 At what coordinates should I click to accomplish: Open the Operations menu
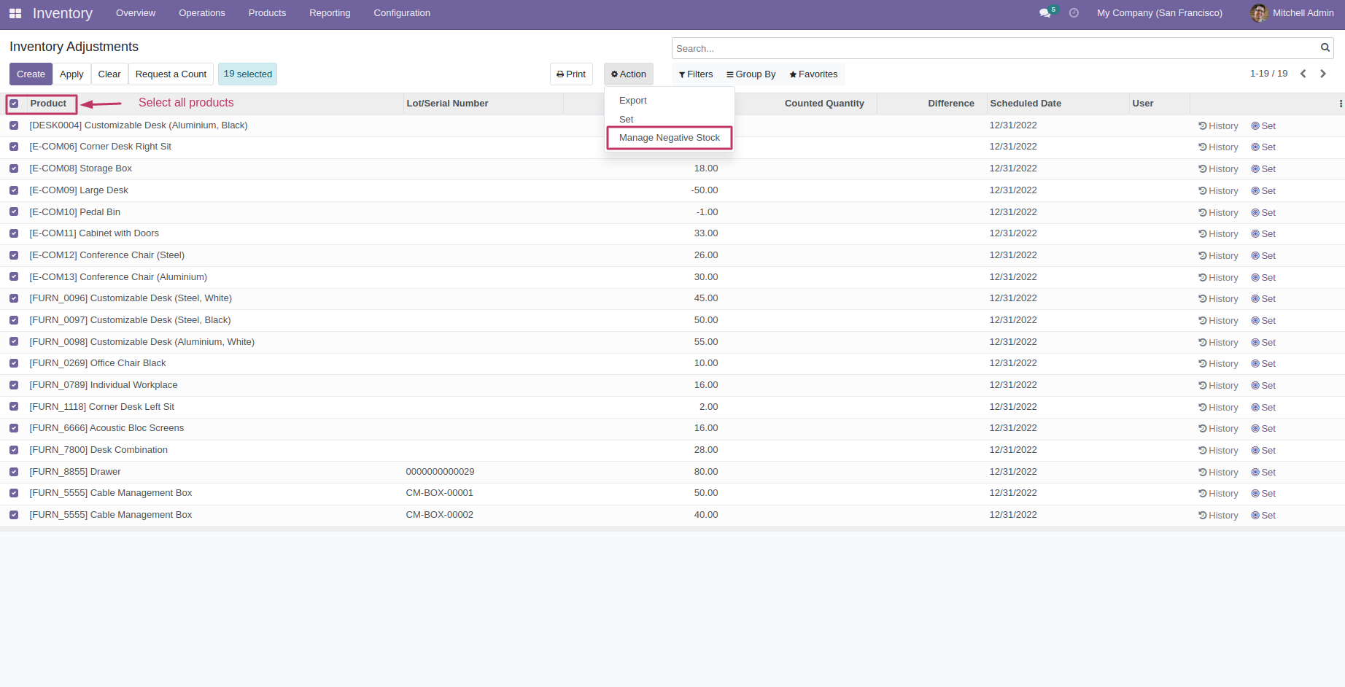[x=202, y=13]
